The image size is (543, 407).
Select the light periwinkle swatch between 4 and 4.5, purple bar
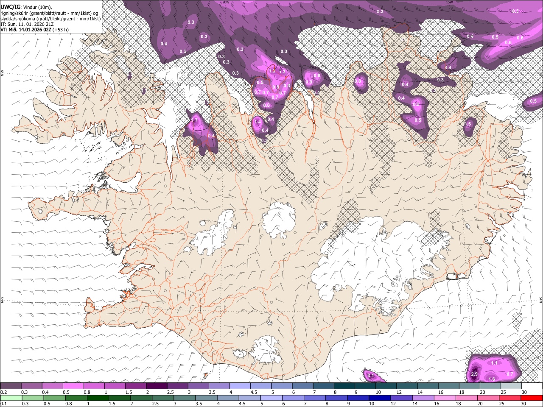coord(240,386)
